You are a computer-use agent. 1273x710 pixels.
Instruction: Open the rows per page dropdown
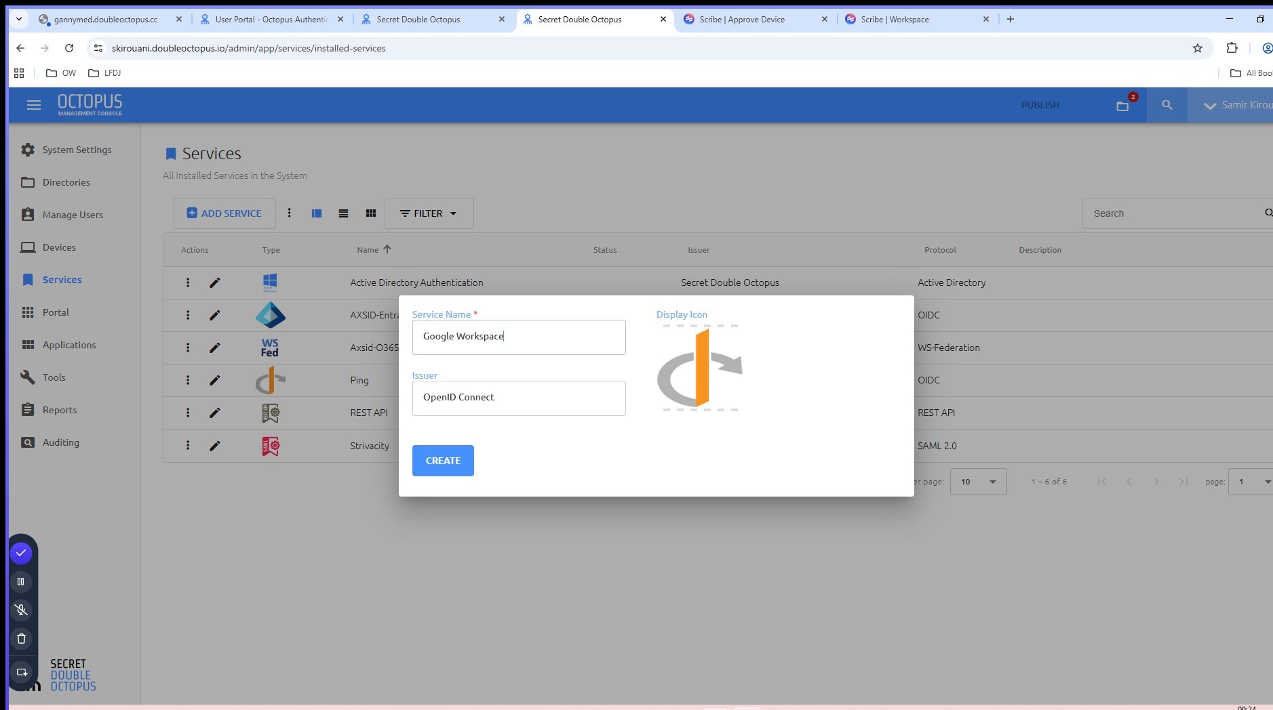pos(978,482)
